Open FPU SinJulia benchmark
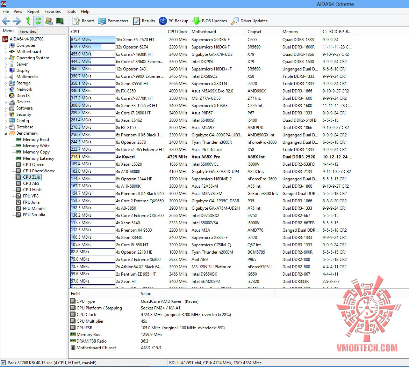Image resolution: width=409 pixels, height=367 pixels. point(30,215)
